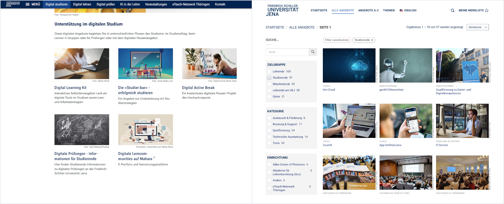The height and width of the screenshot is (204, 504).
Task: Click the search submit magnifier button
Action: click(313, 52)
